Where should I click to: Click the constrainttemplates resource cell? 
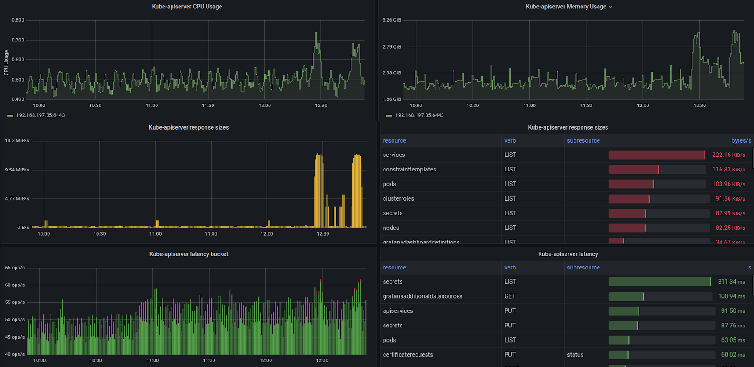(410, 170)
